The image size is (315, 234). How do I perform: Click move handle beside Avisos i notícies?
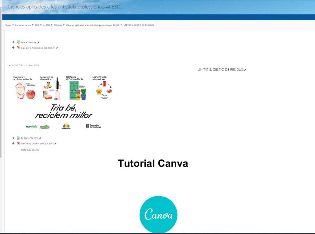pos(13,42)
